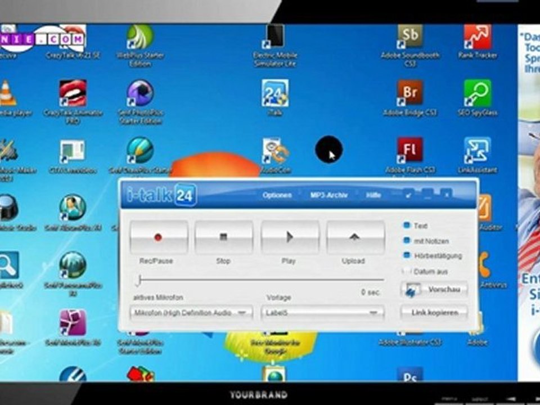Open the Optionen menu
The height and width of the screenshot is (405, 540).
277,195
